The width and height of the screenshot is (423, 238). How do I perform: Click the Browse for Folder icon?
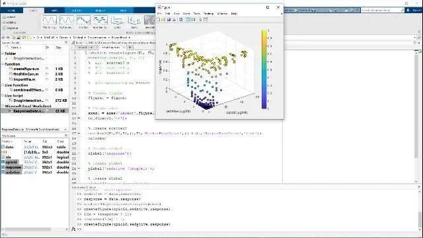pyautogui.click(x=19, y=38)
